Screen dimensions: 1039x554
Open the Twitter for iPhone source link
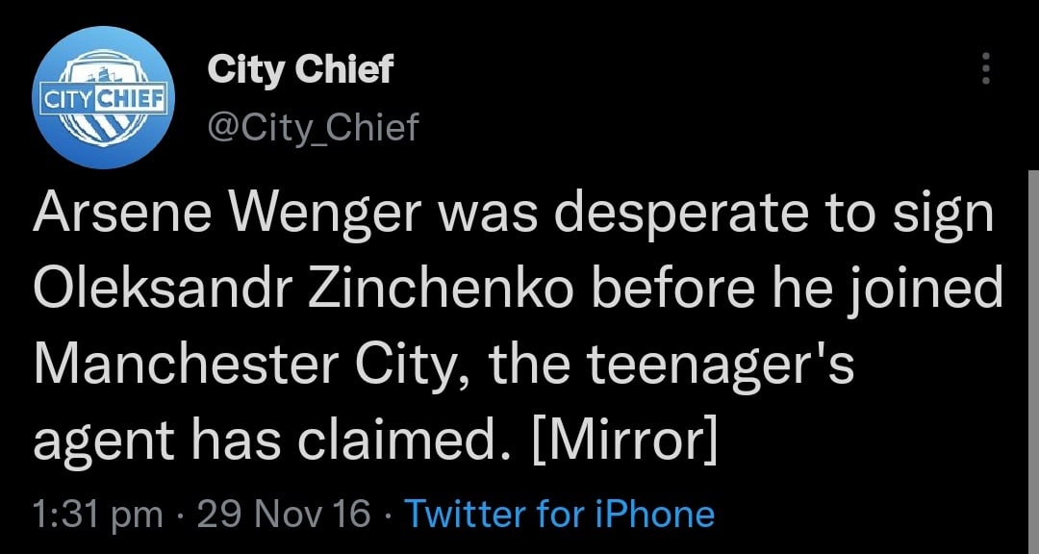coord(559,514)
